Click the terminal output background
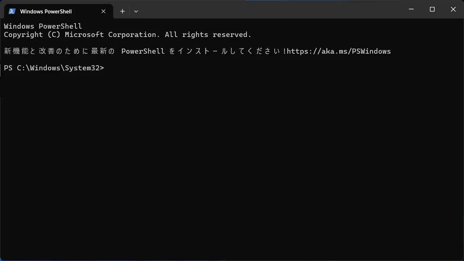This screenshot has width=464, height=261. 232,163
